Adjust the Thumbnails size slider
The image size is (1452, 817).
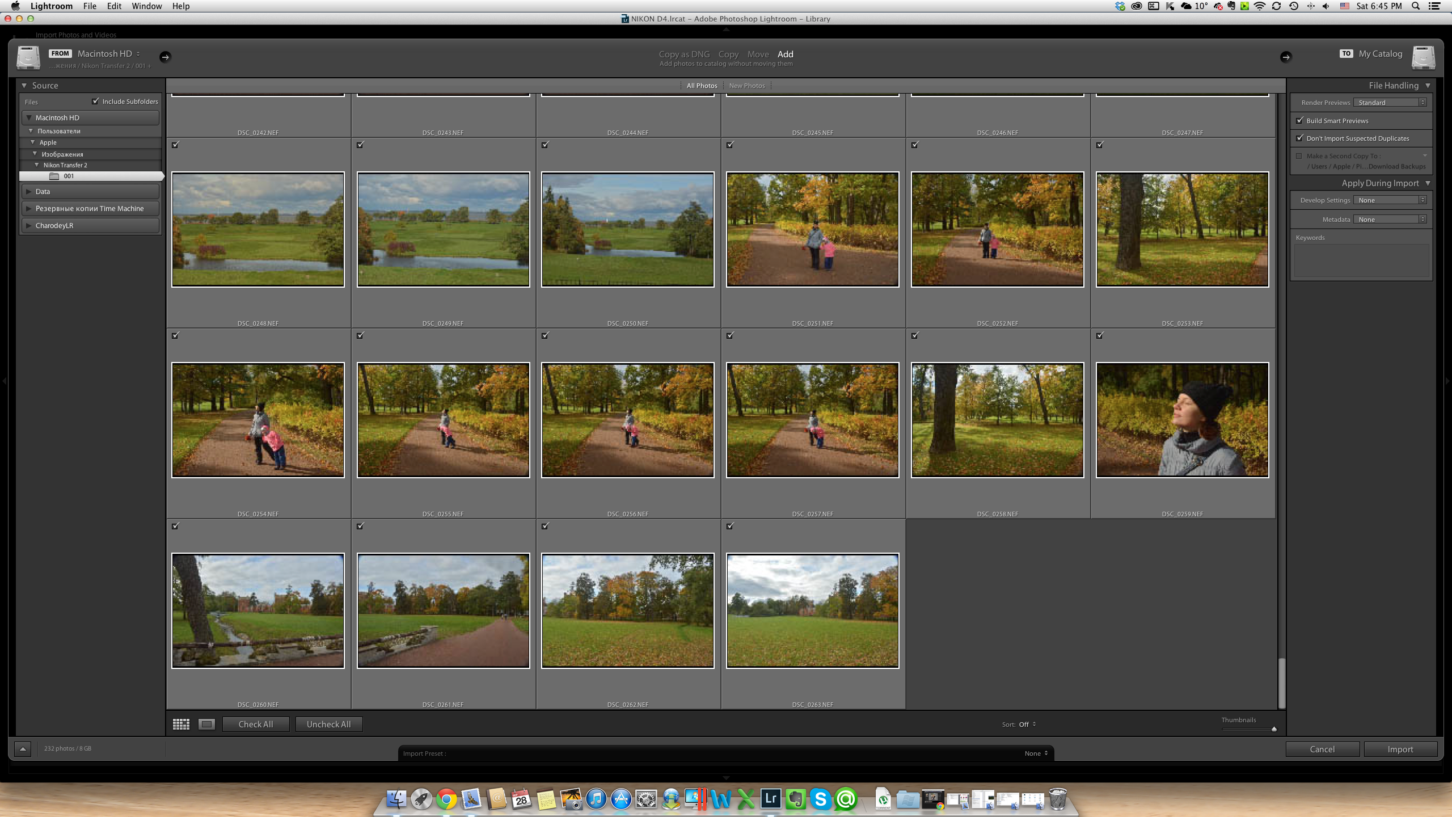click(x=1274, y=729)
